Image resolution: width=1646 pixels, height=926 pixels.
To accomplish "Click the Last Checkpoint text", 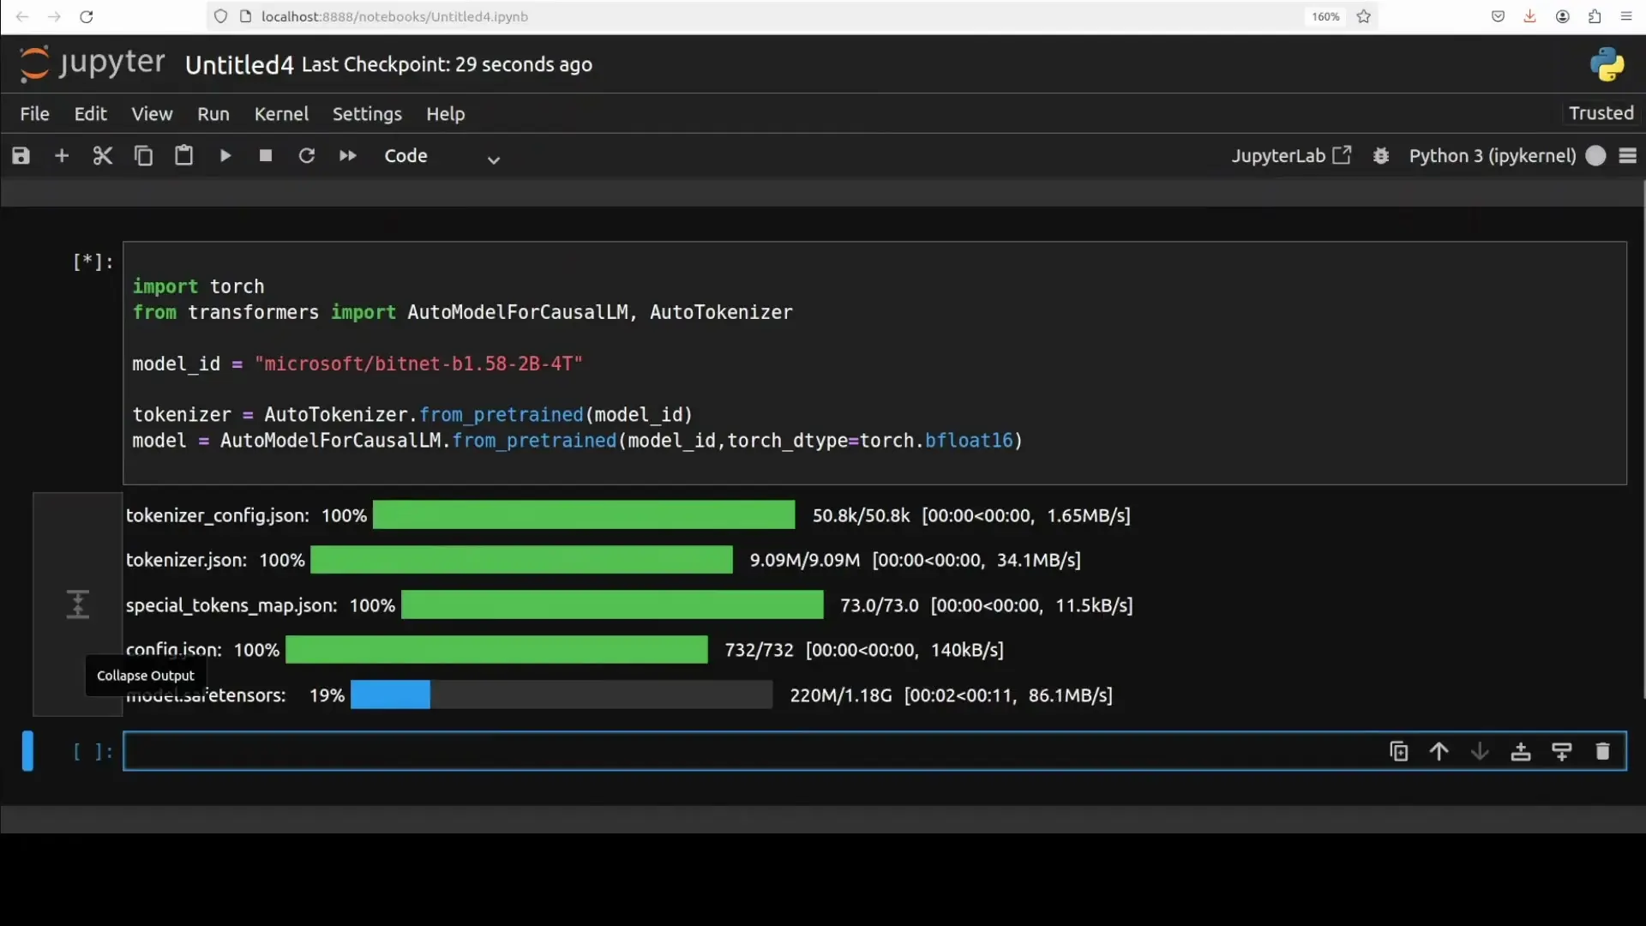I will 447,65.
